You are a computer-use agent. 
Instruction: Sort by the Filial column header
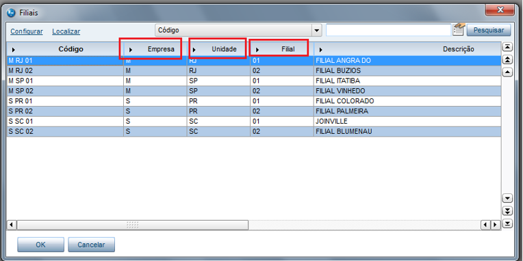click(x=282, y=49)
